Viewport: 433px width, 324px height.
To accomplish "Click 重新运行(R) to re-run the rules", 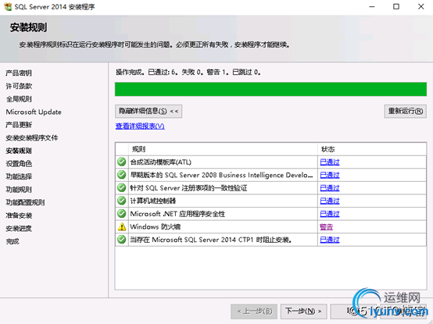I will tap(405, 111).
